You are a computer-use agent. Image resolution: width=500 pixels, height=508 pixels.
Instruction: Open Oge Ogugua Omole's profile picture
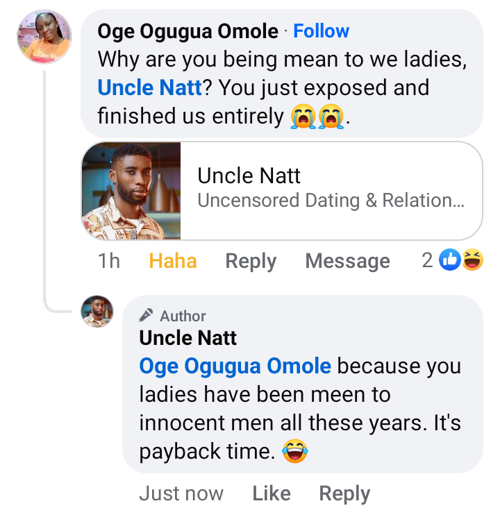[44, 37]
